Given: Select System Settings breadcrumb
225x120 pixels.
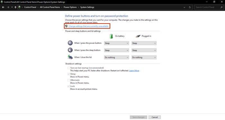Looking at the screenshot, I should 87,7.
